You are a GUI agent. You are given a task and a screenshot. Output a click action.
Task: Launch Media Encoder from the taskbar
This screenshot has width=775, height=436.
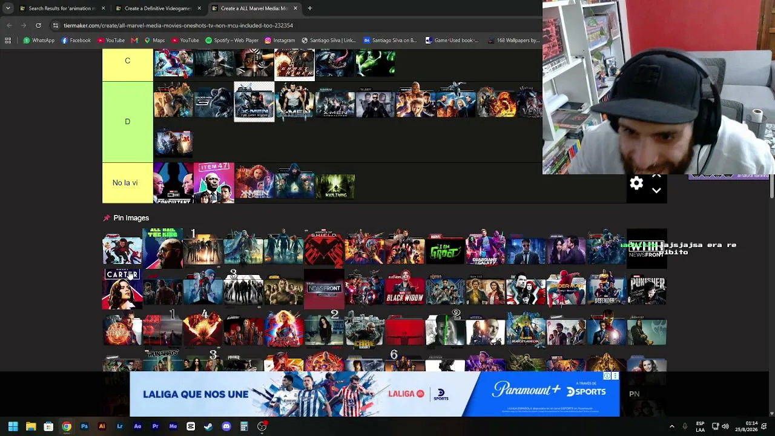tap(173, 426)
